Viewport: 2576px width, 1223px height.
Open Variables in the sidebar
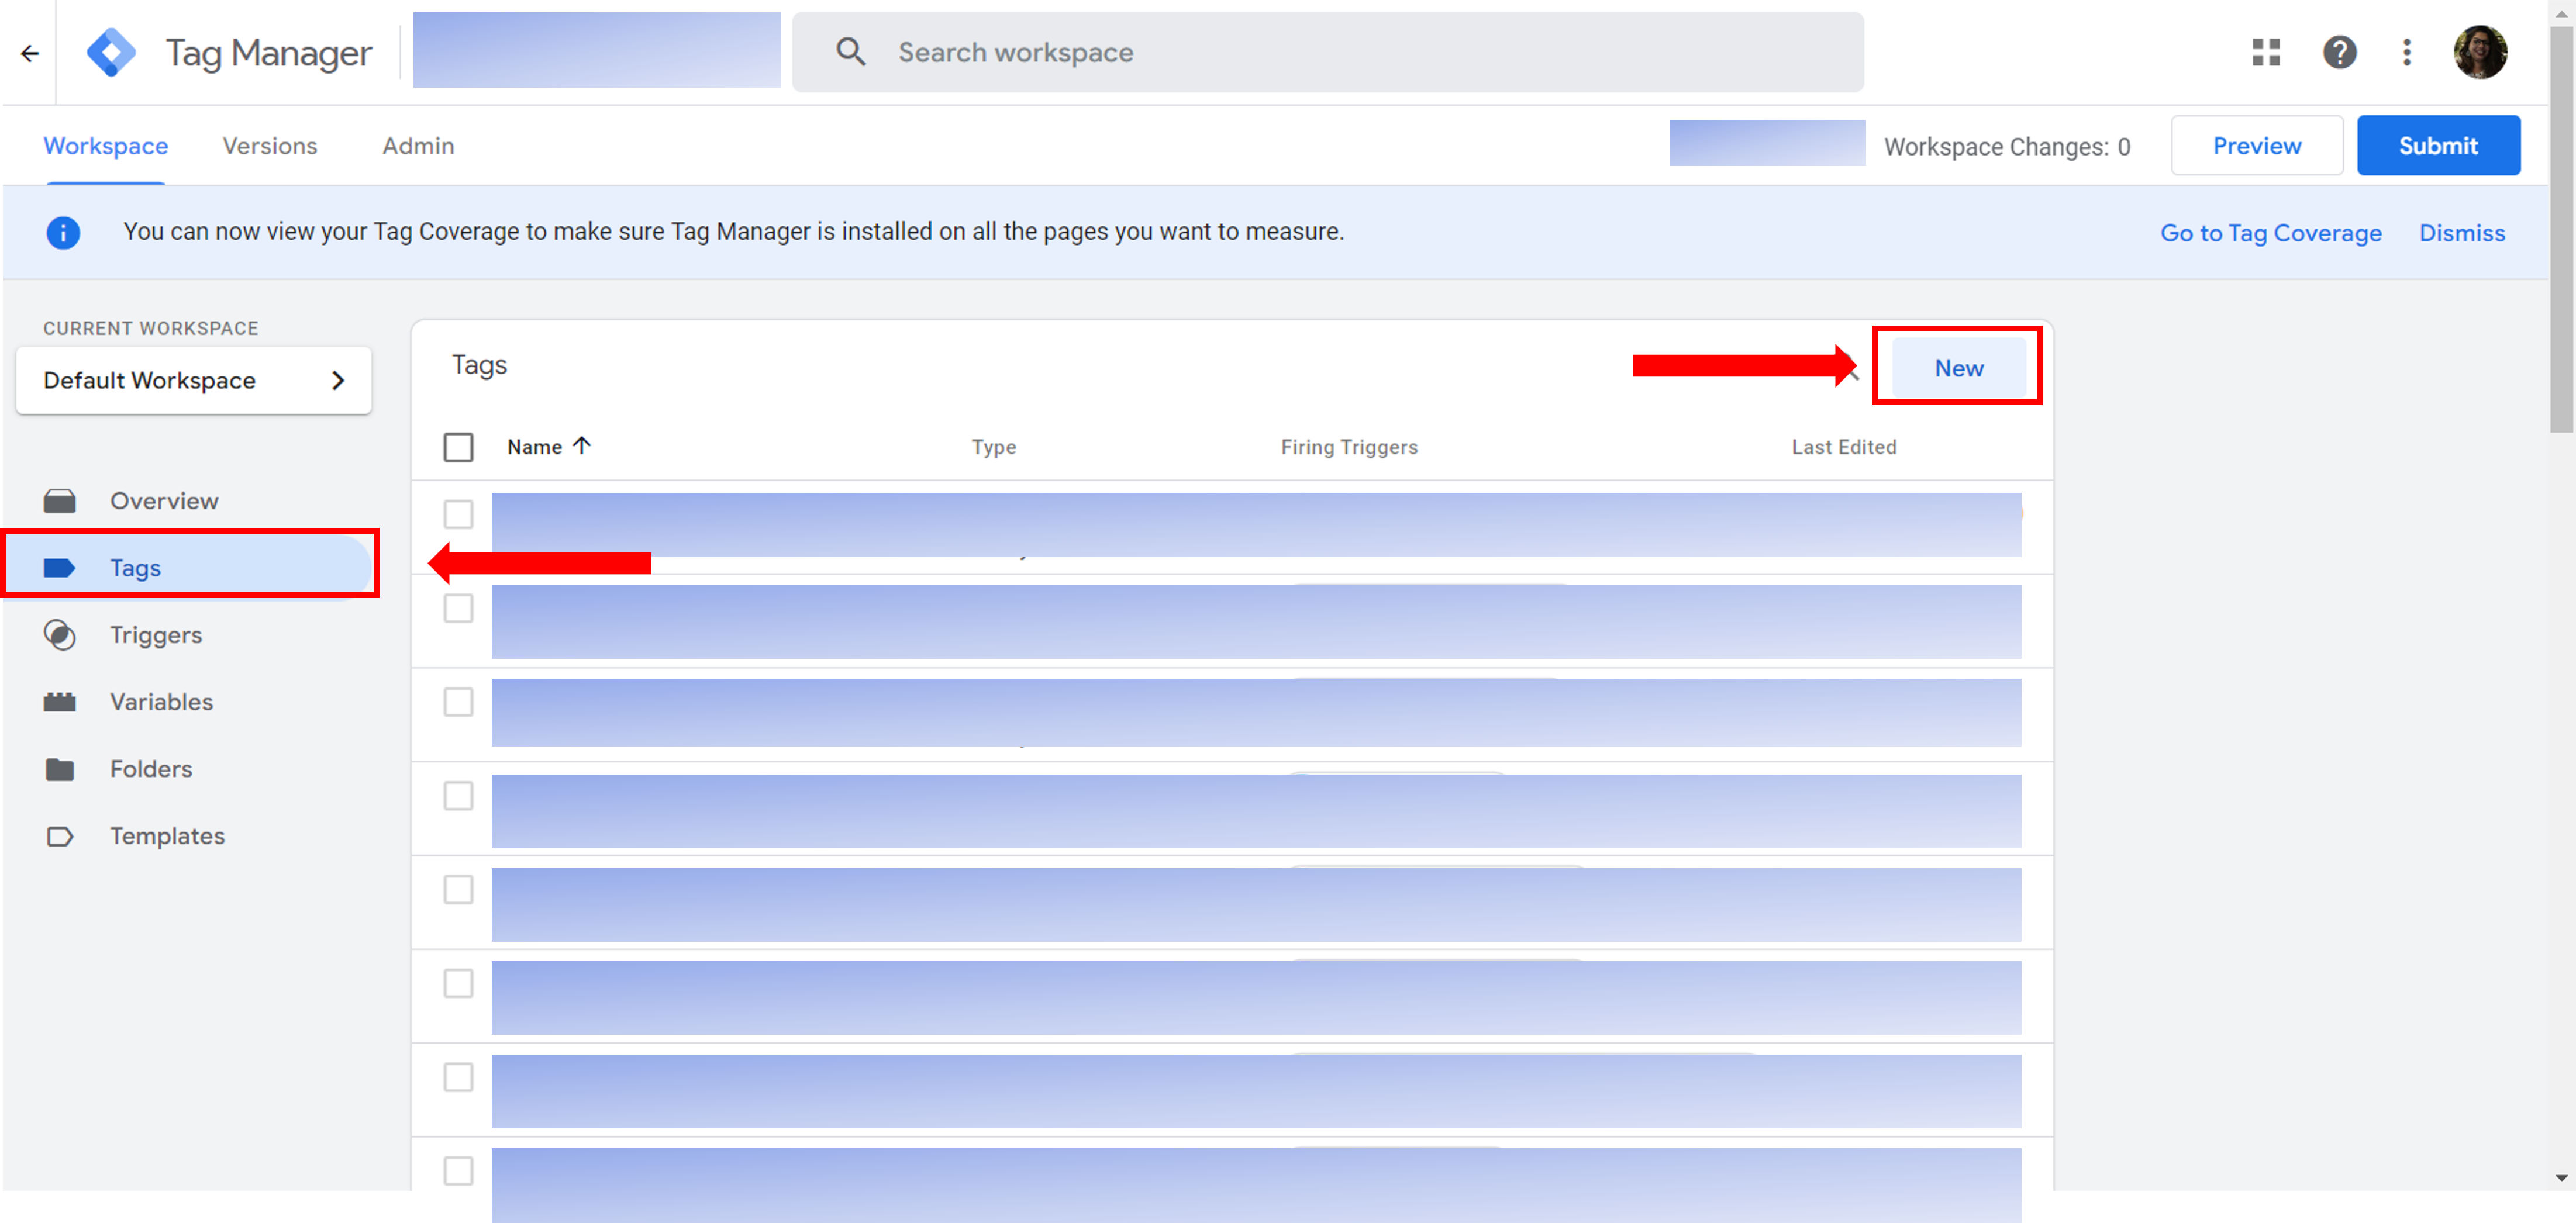[x=162, y=702]
